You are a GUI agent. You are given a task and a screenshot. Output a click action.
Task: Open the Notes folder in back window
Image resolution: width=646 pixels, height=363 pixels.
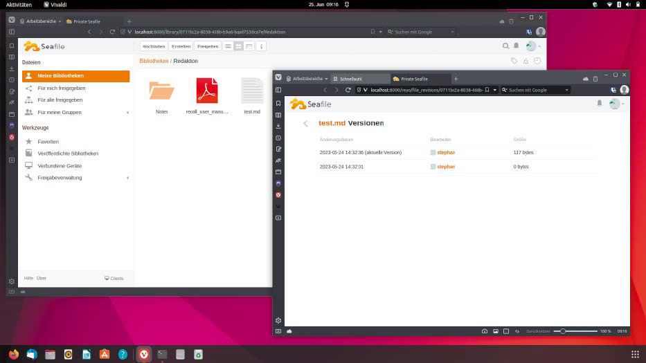161,91
